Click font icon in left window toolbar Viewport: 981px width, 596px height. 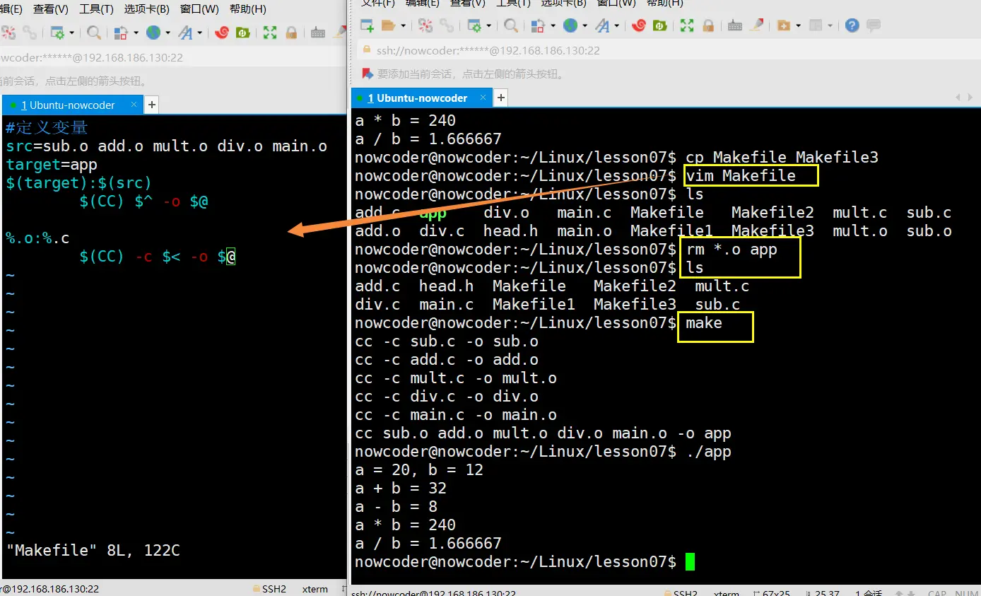(185, 33)
